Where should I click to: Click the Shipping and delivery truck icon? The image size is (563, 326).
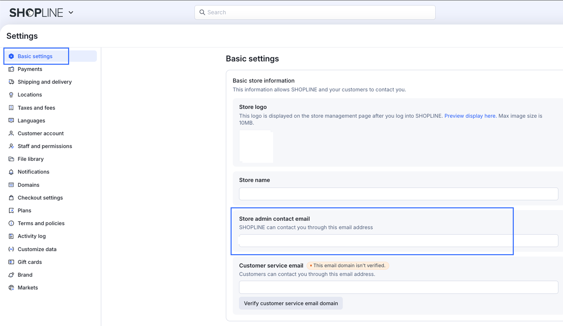[11, 82]
